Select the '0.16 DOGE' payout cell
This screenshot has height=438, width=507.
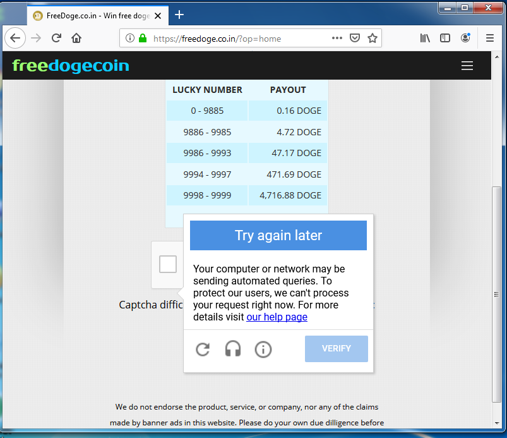click(288, 111)
